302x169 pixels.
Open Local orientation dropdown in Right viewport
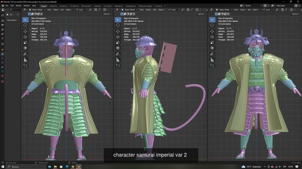[174, 10]
